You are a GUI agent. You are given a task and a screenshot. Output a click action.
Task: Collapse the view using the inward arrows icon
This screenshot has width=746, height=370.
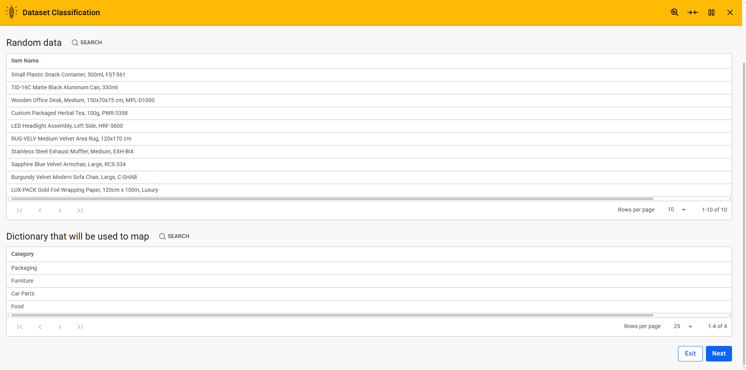click(693, 12)
